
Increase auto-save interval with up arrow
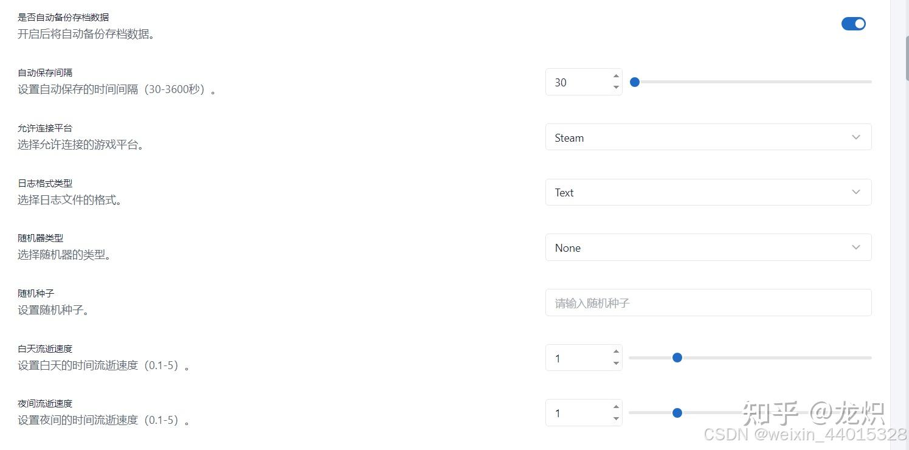(616, 76)
